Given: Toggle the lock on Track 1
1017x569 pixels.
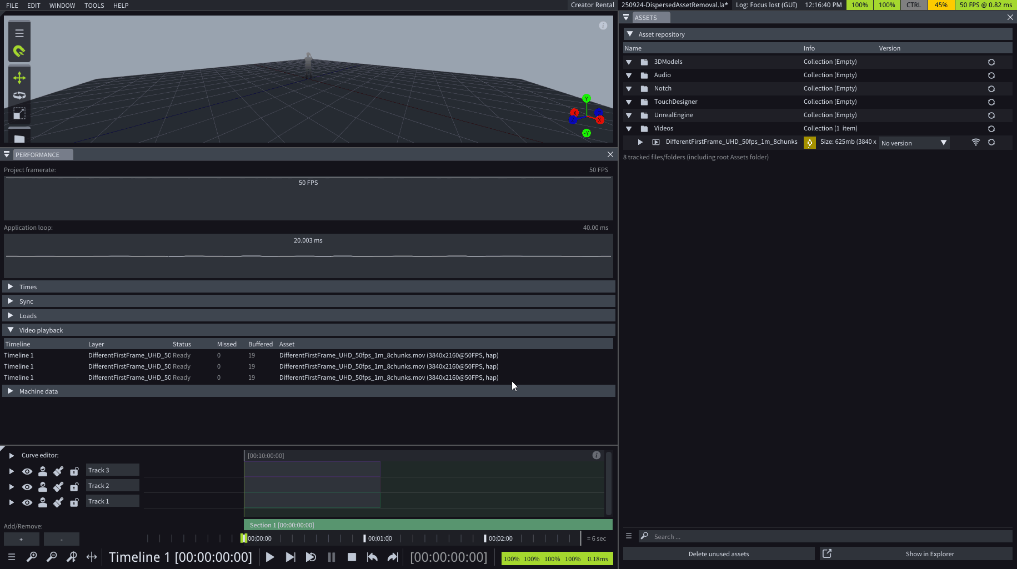Looking at the screenshot, I should pos(74,502).
